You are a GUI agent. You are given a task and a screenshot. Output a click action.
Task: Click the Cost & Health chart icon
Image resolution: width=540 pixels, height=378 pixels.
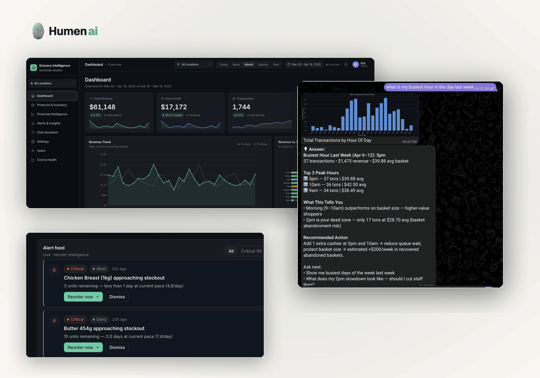[x=33, y=160]
